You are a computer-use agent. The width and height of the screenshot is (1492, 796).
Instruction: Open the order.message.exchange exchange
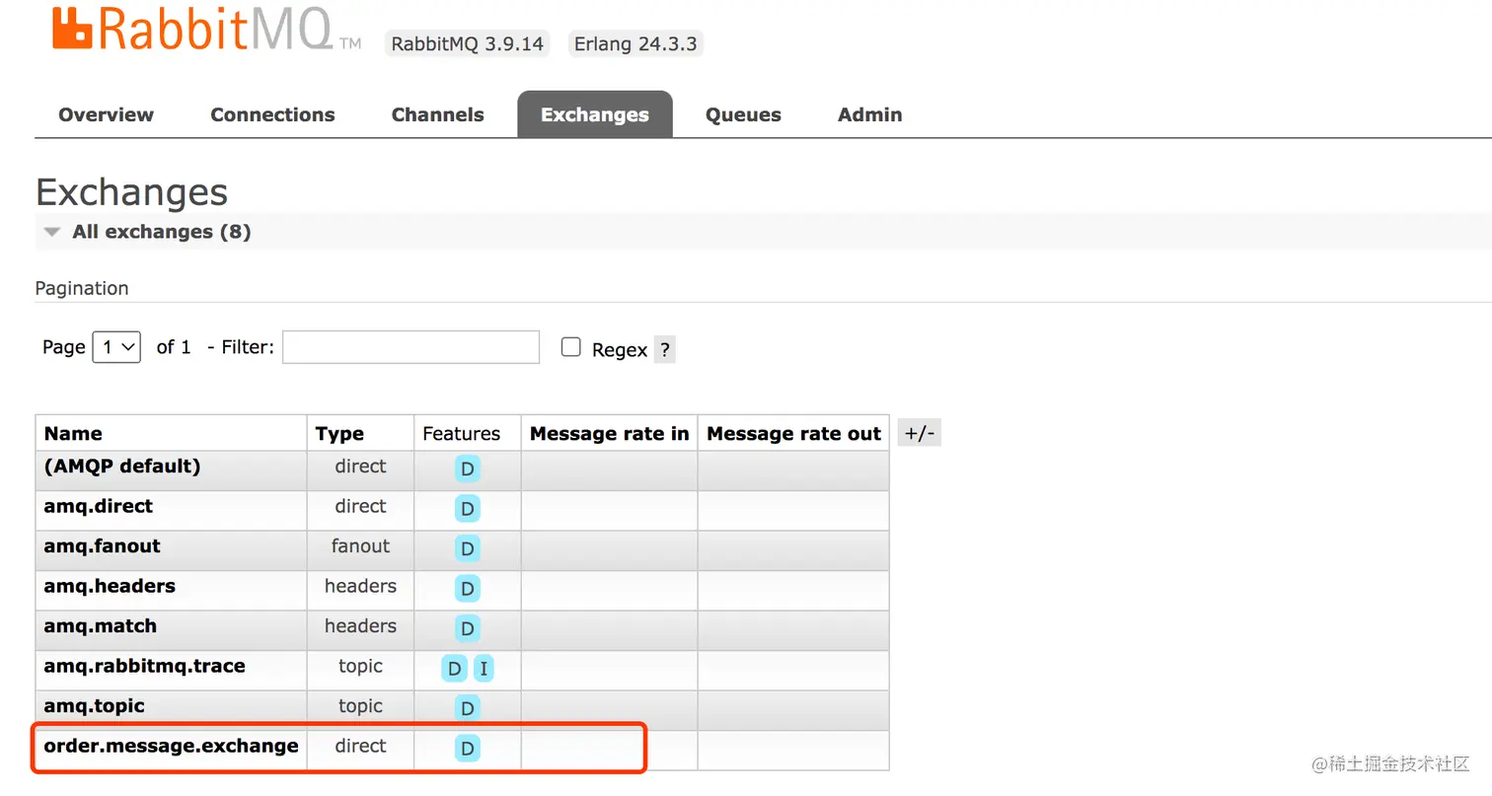coord(171,746)
